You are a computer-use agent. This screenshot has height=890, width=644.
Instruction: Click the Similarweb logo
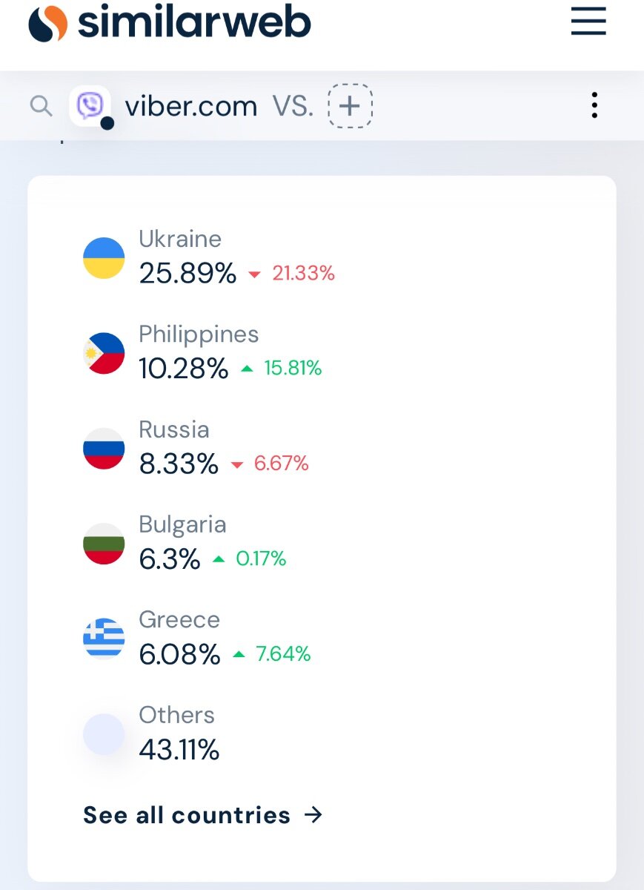pos(170,23)
